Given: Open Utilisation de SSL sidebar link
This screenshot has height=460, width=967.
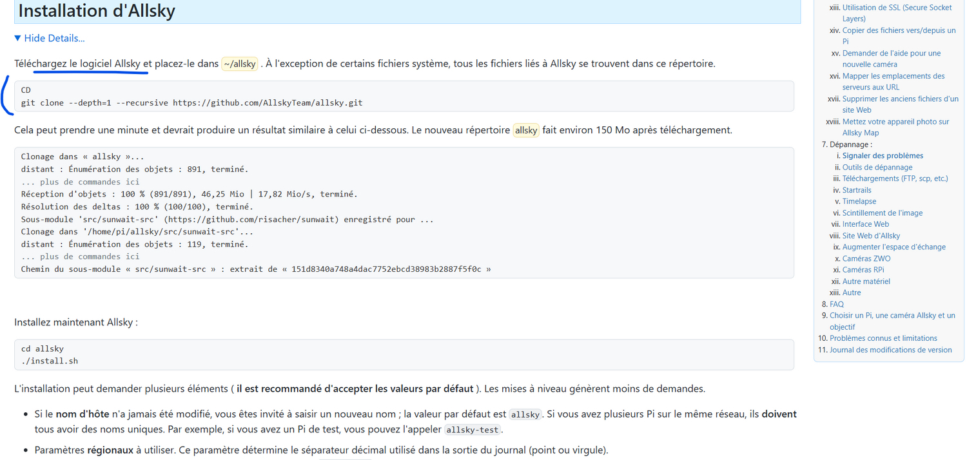Looking at the screenshot, I should pos(897,13).
